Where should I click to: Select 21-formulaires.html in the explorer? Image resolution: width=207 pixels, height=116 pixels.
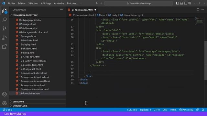tap(38, 93)
